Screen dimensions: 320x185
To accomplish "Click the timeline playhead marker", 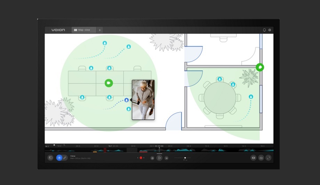I will 159,150.
